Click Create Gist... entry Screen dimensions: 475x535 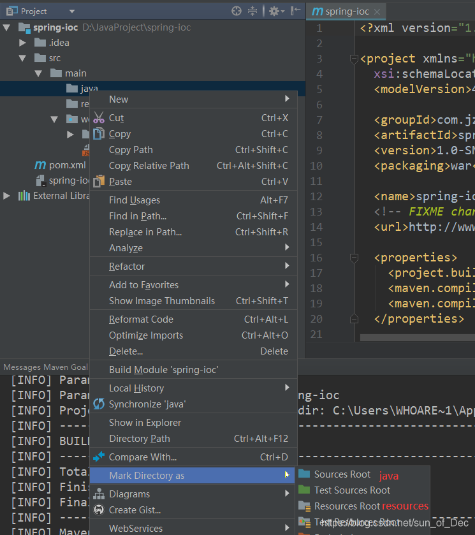tap(192, 510)
